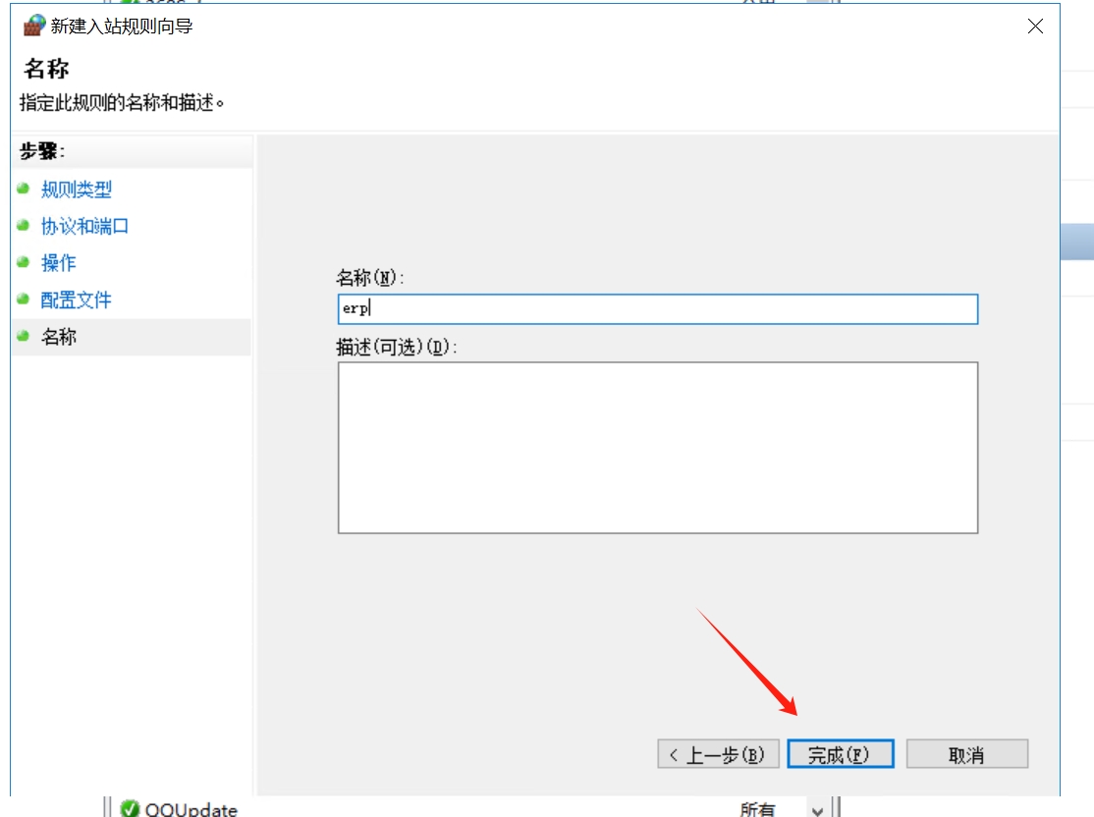This screenshot has width=1094, height=817.
Task: Click the 名称 text field containing erp
Action: (657, 308)
